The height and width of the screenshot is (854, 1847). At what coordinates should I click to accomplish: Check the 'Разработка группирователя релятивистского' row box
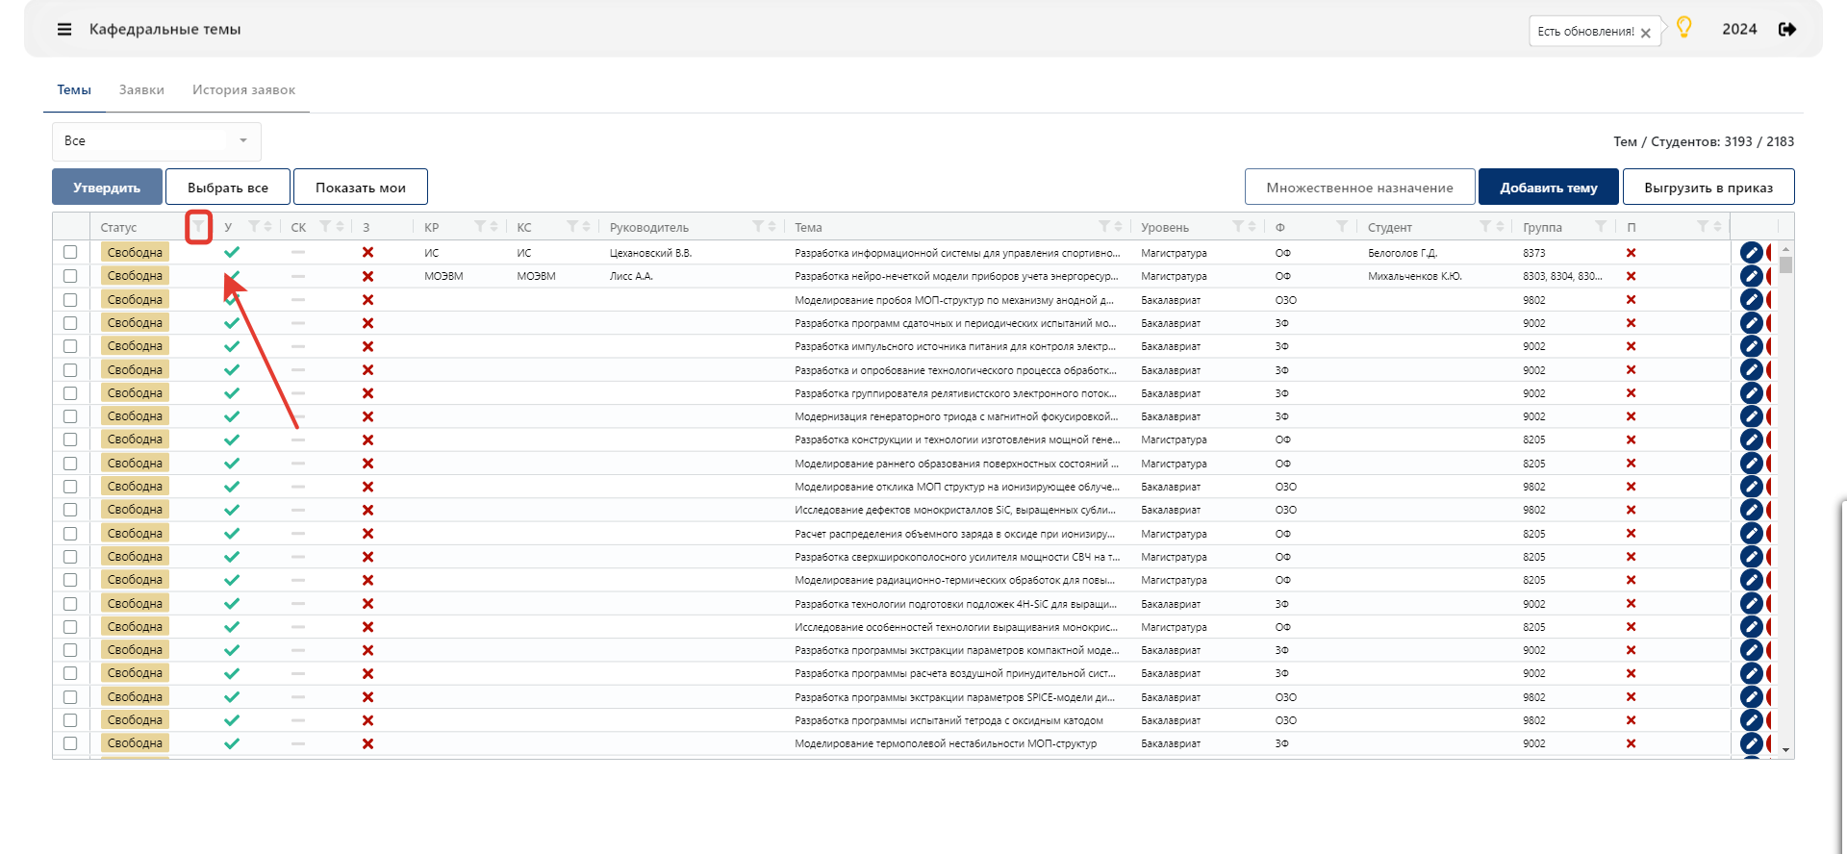point(70,393)
